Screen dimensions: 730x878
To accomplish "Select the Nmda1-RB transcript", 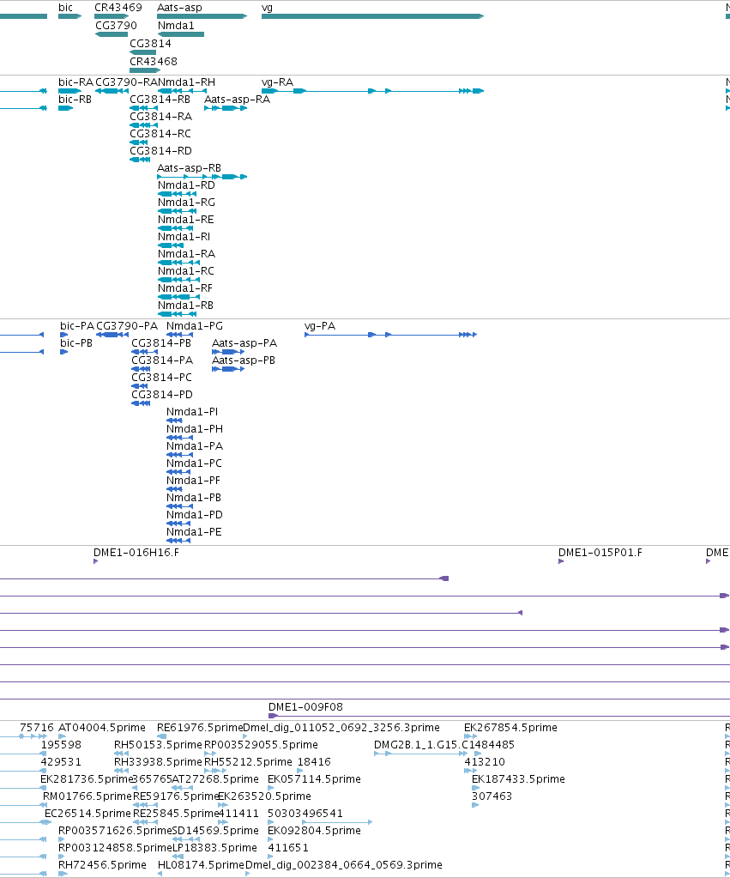I will point(177,314).
